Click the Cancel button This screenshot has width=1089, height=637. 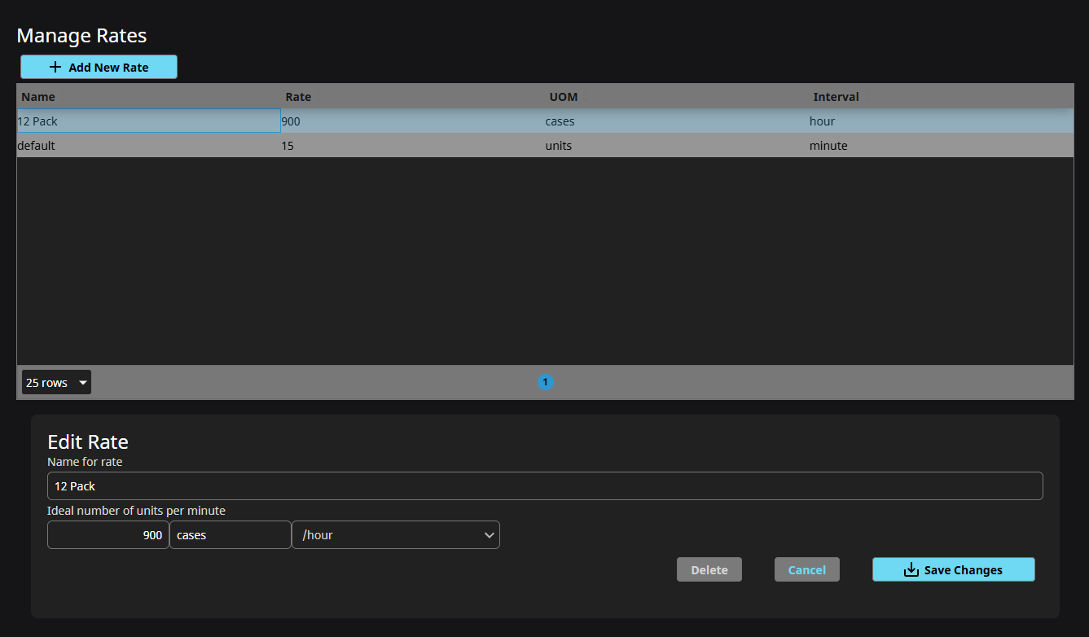tap(806, 570)
